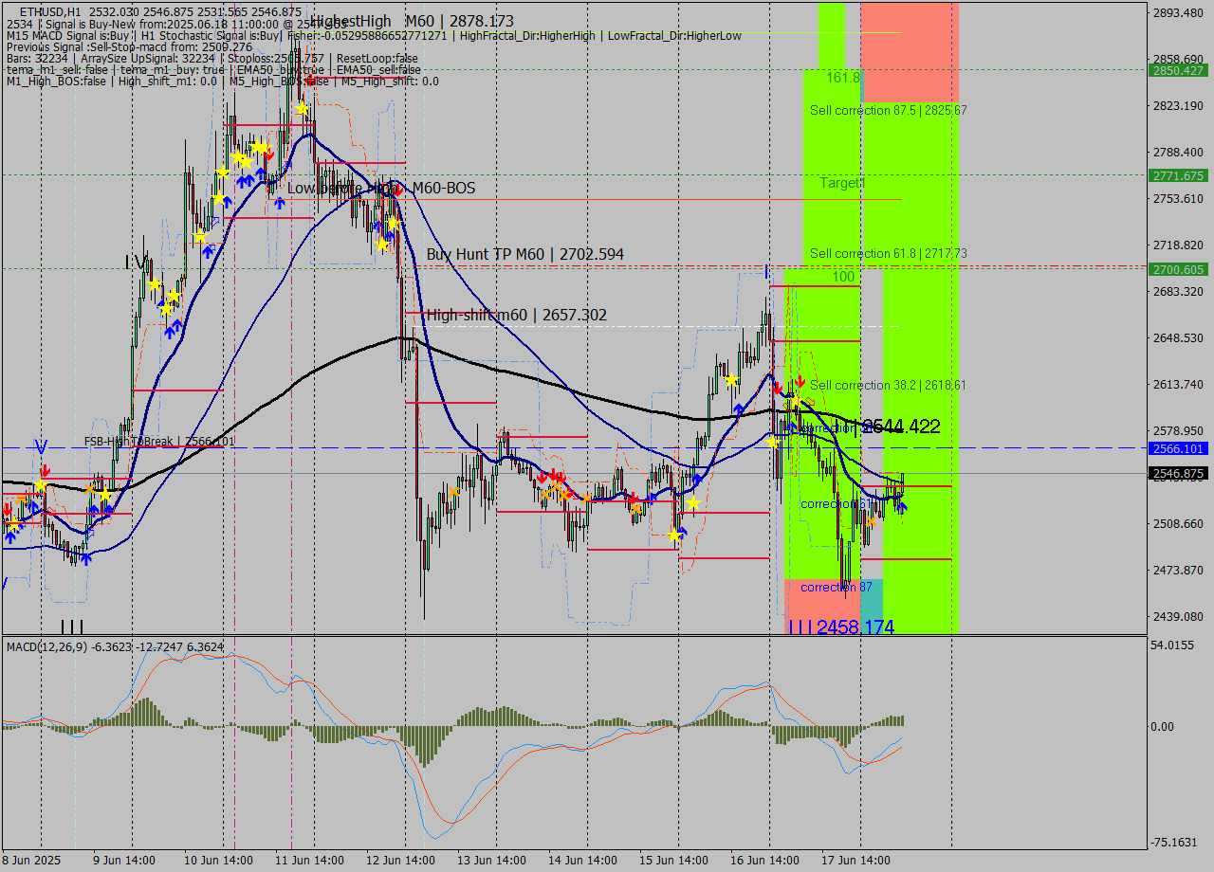Click the HighestHigh M60 2878.173 label

click(412, 21)
